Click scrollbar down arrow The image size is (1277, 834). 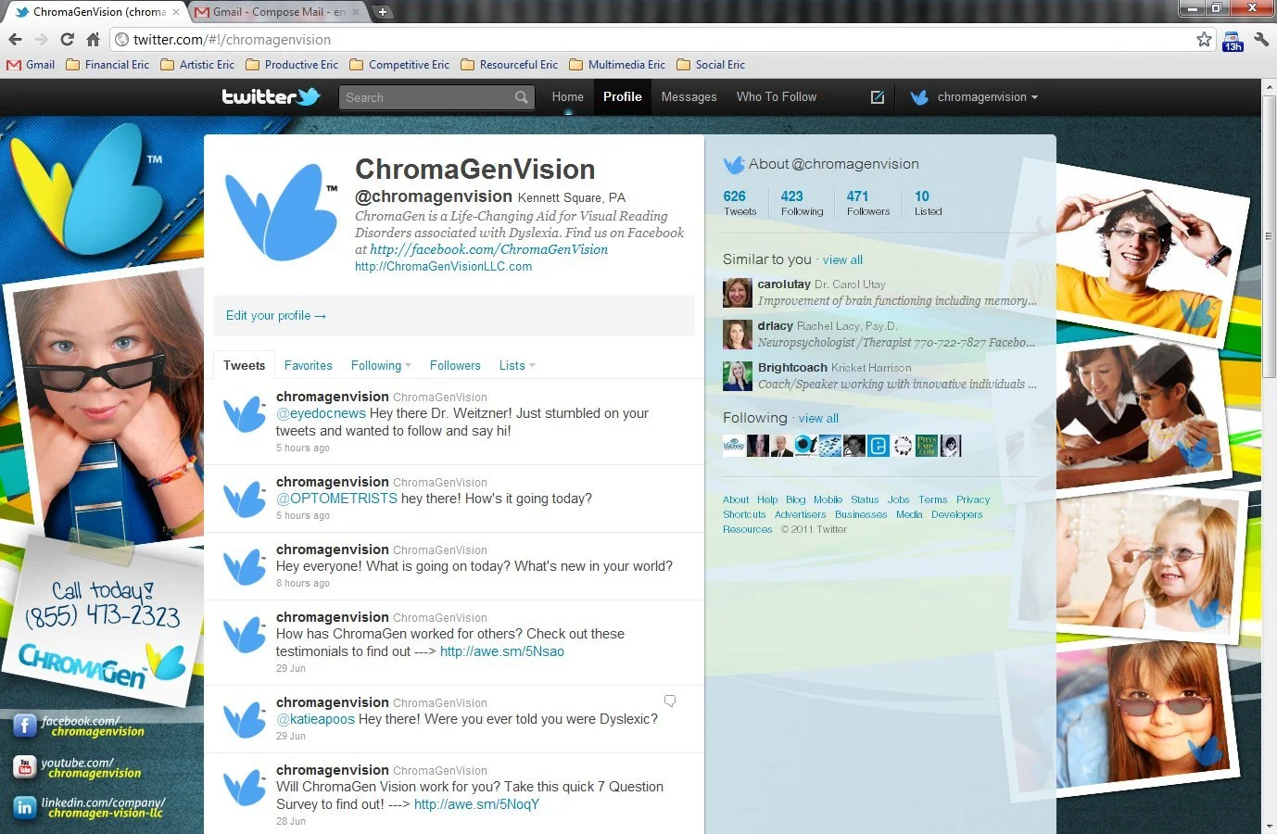pos(1269,826)
